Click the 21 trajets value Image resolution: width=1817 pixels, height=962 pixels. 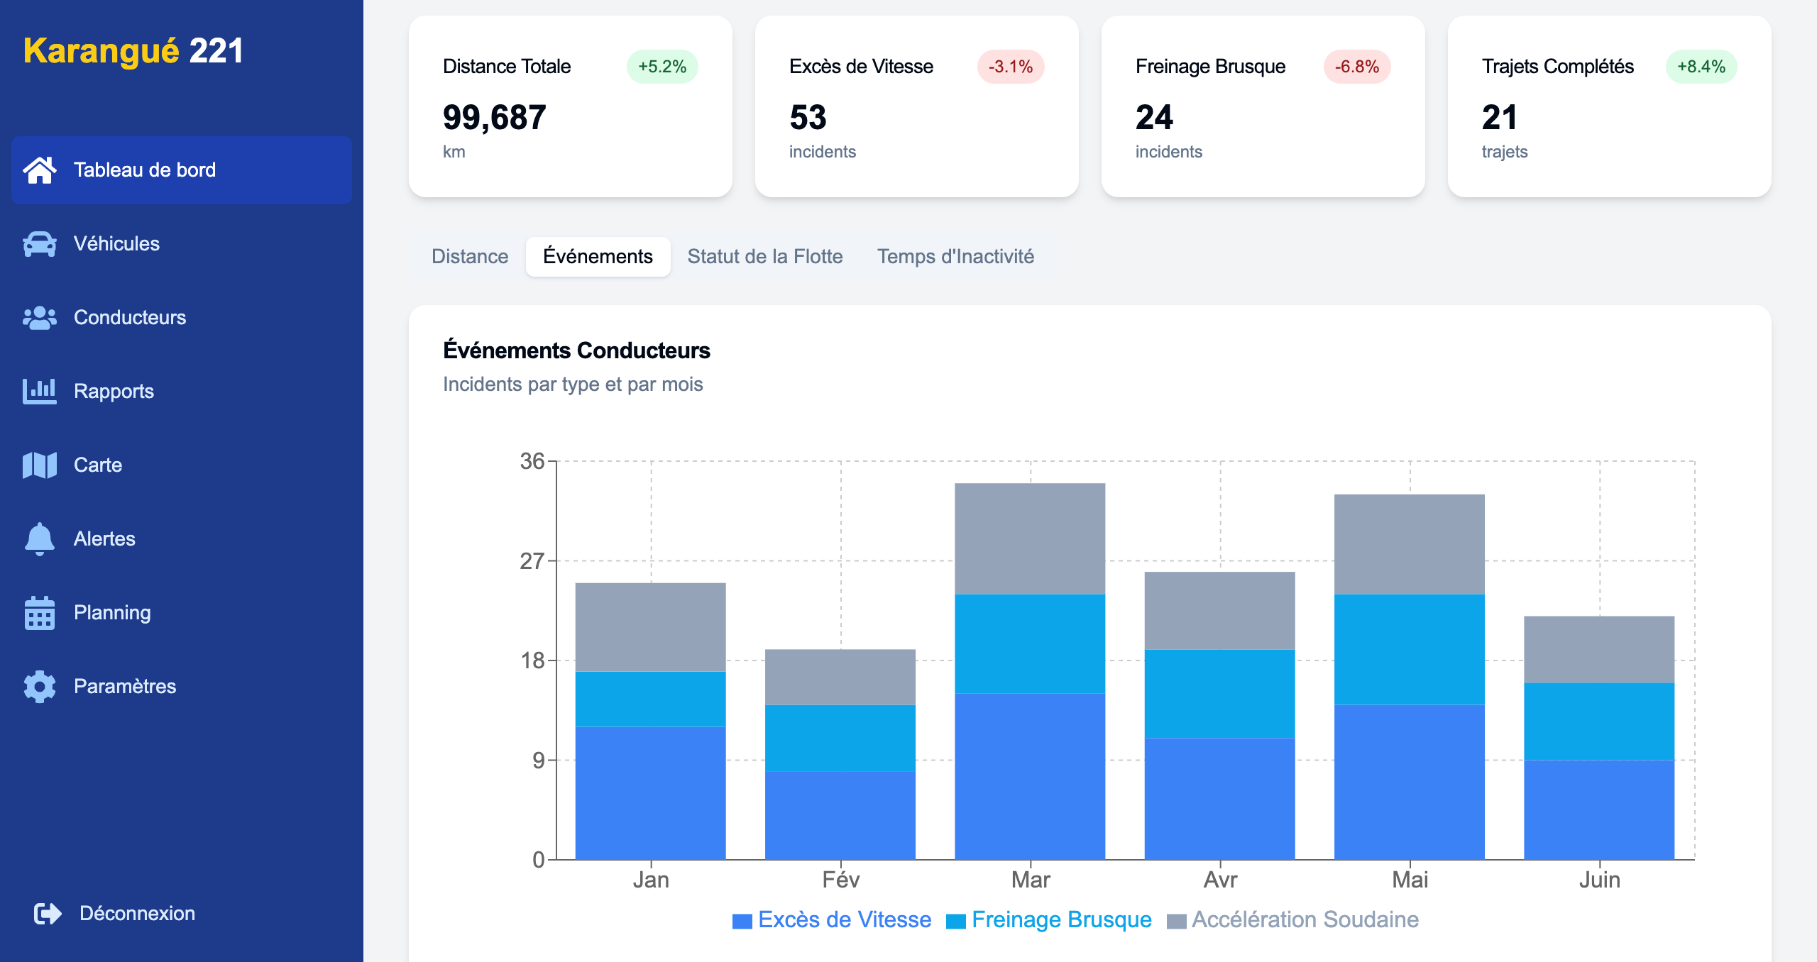pyautogui.click(x=1499, y=118)
